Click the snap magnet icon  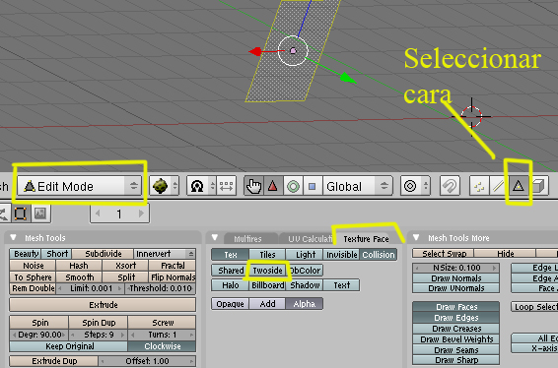pos(450,186)
